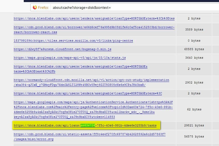Click the 3589 bytes size cell

(194, 30)
